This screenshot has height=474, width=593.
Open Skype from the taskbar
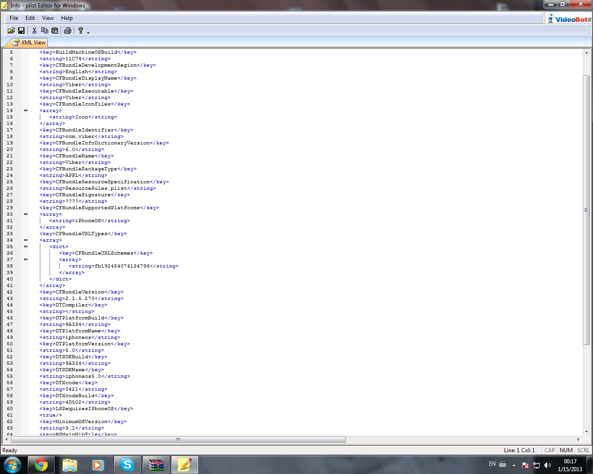(127, 465)
